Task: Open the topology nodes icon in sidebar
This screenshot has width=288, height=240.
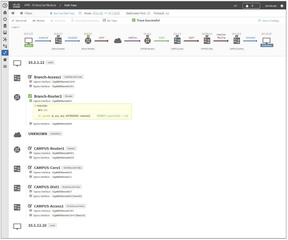Action: pyautogui.click(x=5, y=39)
